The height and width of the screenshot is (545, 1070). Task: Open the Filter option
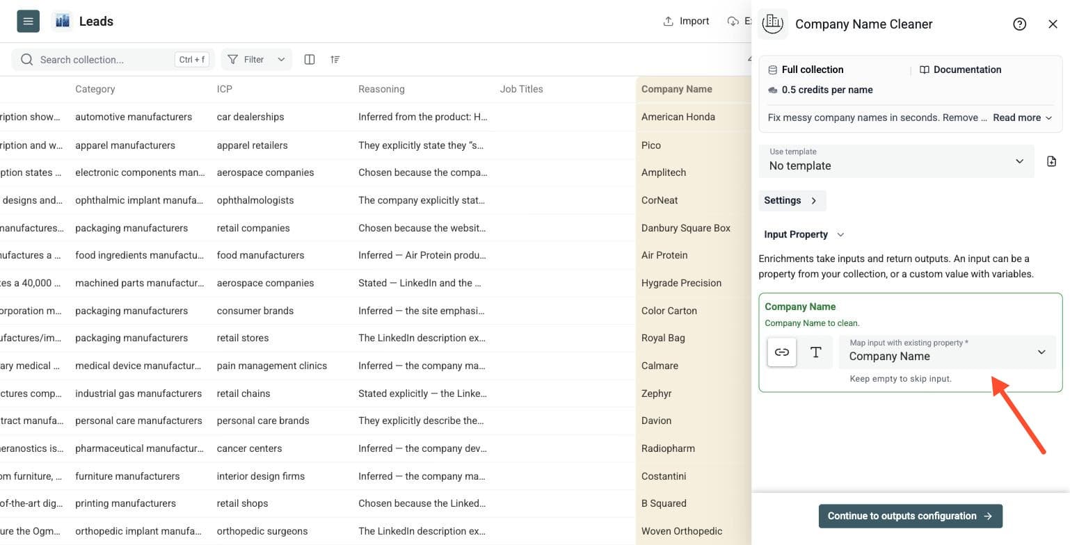(246, 59)
